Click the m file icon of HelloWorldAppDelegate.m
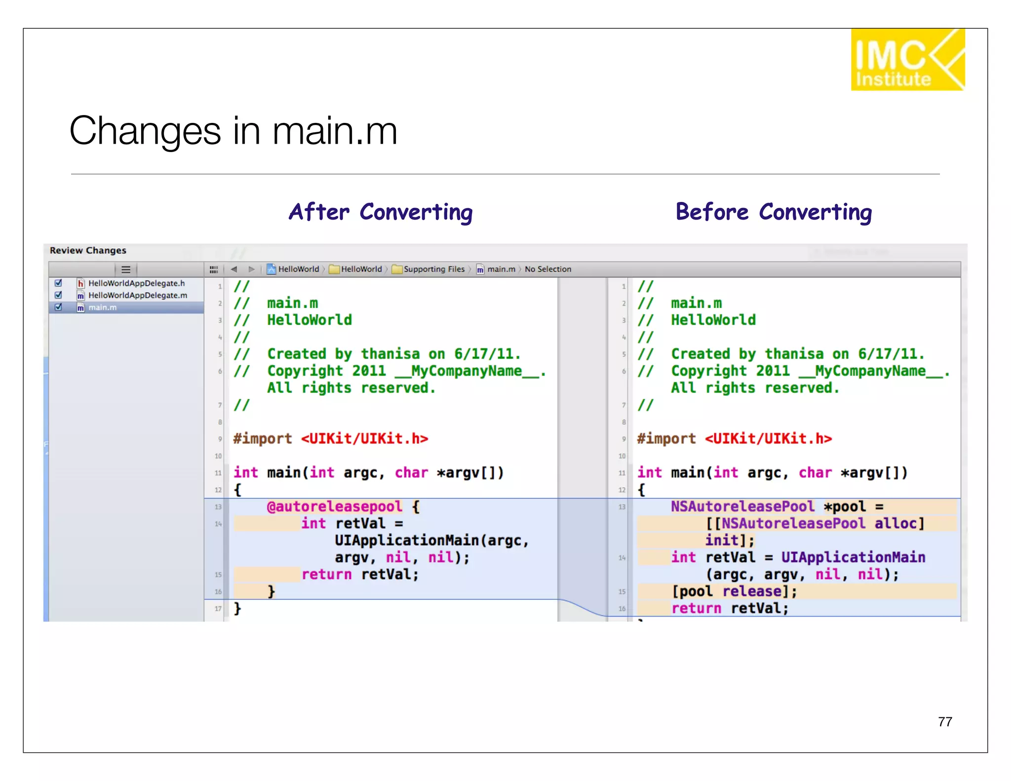This screenshot has height=781, width=1011. (80, 295)
